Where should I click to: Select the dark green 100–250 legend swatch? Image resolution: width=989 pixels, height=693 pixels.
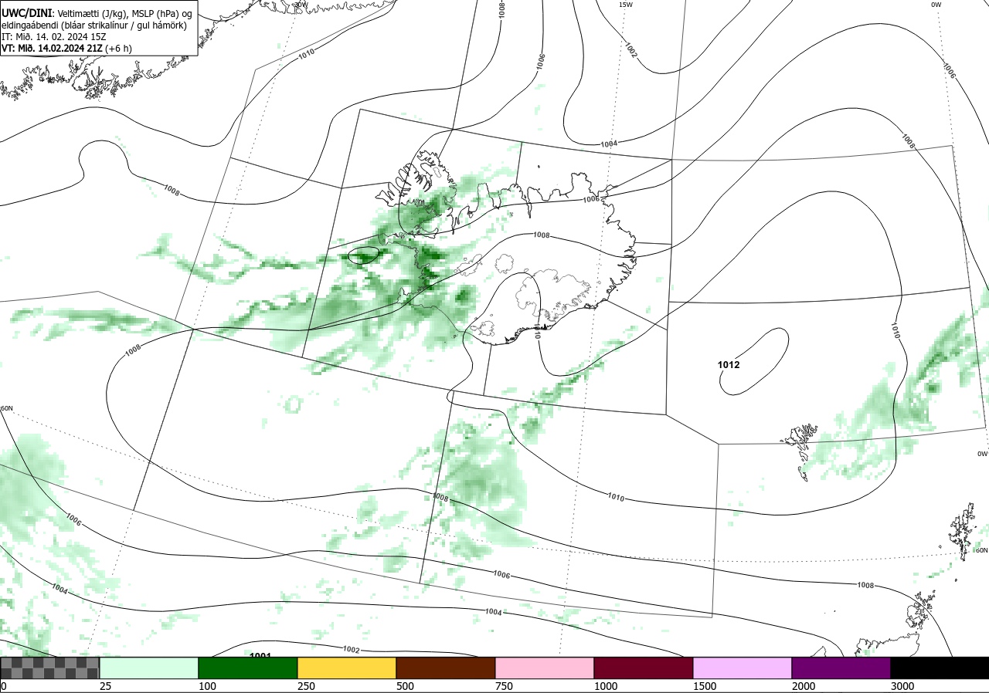point(248,668)
